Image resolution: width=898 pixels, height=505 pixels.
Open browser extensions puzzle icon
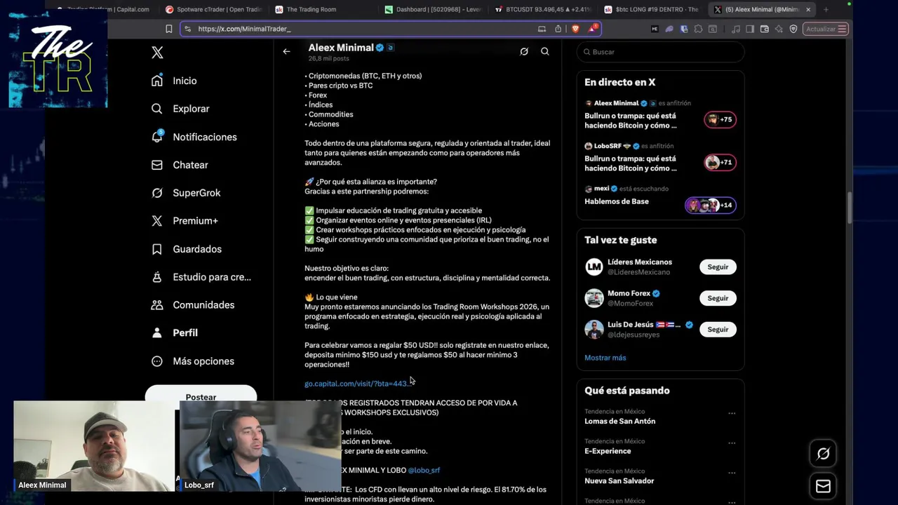pos(698,29)
